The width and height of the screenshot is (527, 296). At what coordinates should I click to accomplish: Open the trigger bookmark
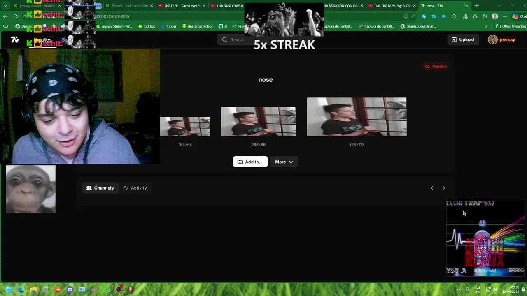coord(168,26)
